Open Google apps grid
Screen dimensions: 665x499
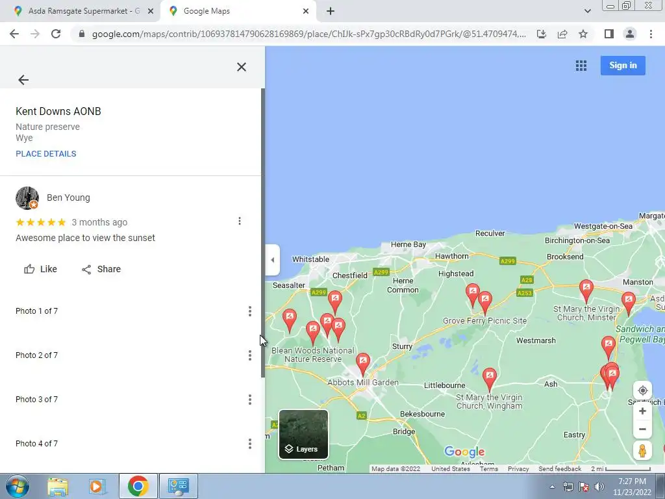[581, 66]
